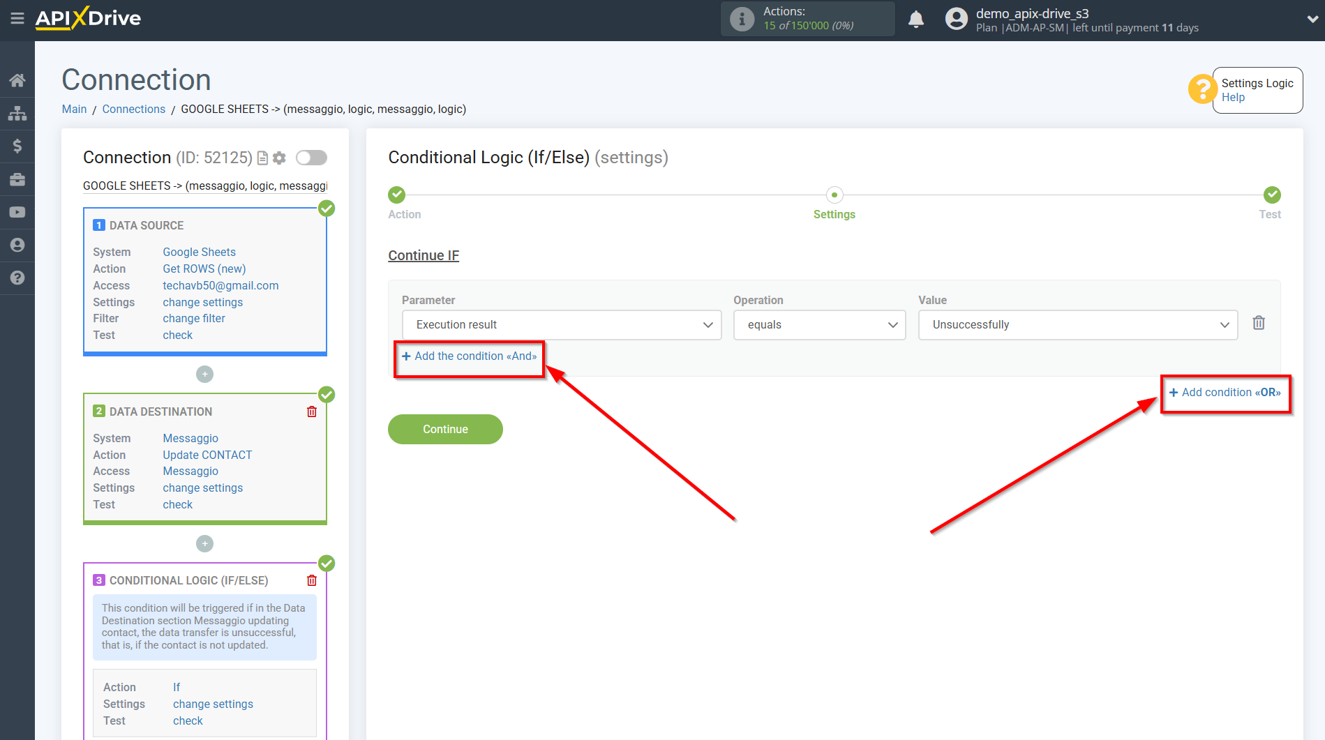The width and height of the screenshot is (1325, 740).
Task: Click change filter in Data Source
Action: click(194, 318)
